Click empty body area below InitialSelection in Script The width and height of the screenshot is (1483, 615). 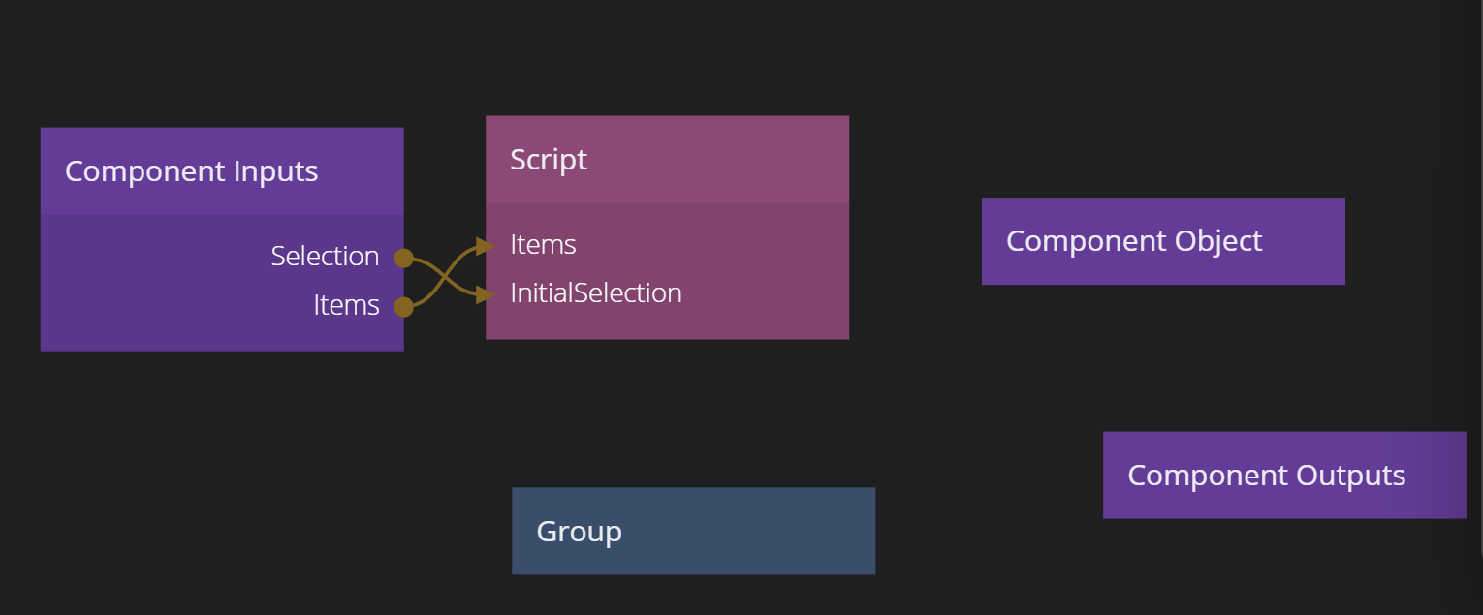tap(667, 323)
